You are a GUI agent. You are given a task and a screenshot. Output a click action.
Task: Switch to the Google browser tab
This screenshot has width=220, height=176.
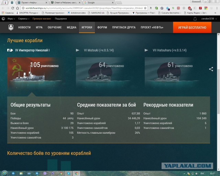point(99,2)
